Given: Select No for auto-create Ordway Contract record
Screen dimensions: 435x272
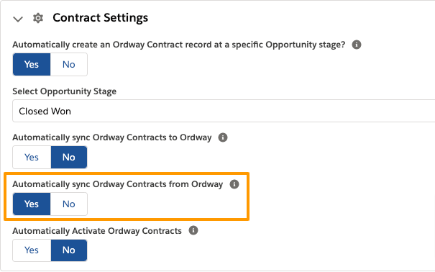Looking at the screenshot, I should coord(69,64).
